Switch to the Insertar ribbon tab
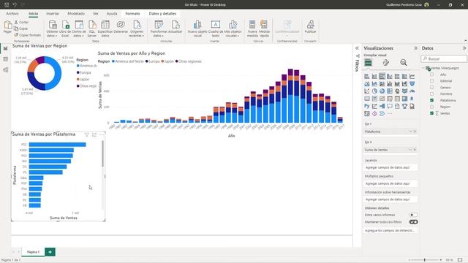 point(53,14)
